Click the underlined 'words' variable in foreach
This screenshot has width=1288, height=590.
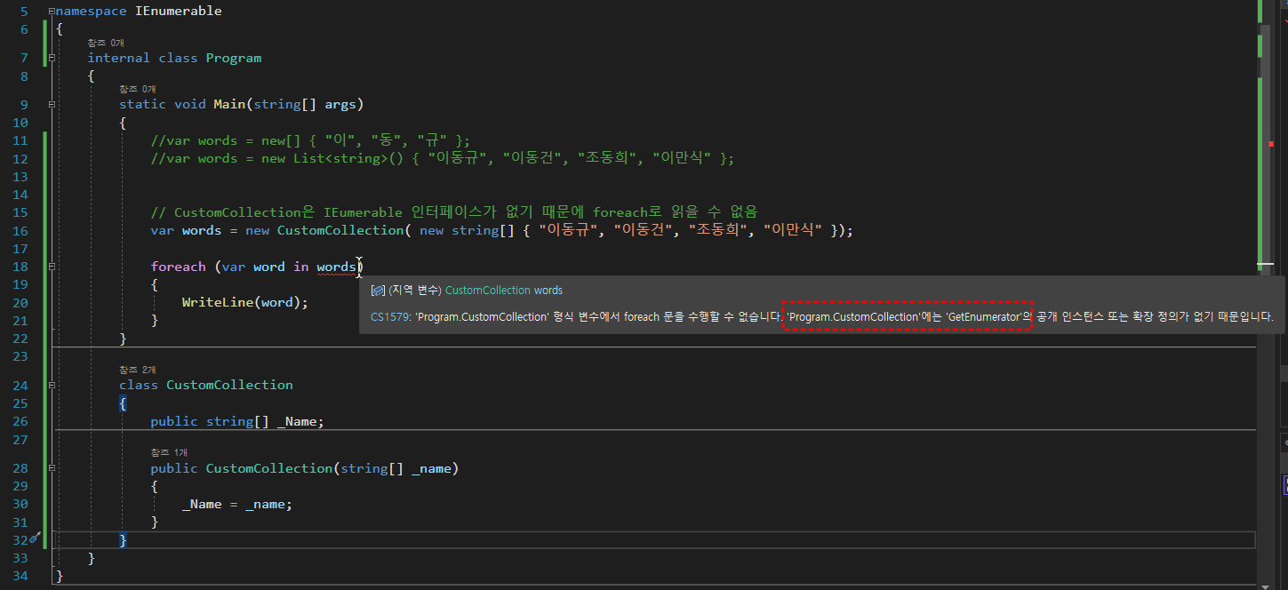335,267
